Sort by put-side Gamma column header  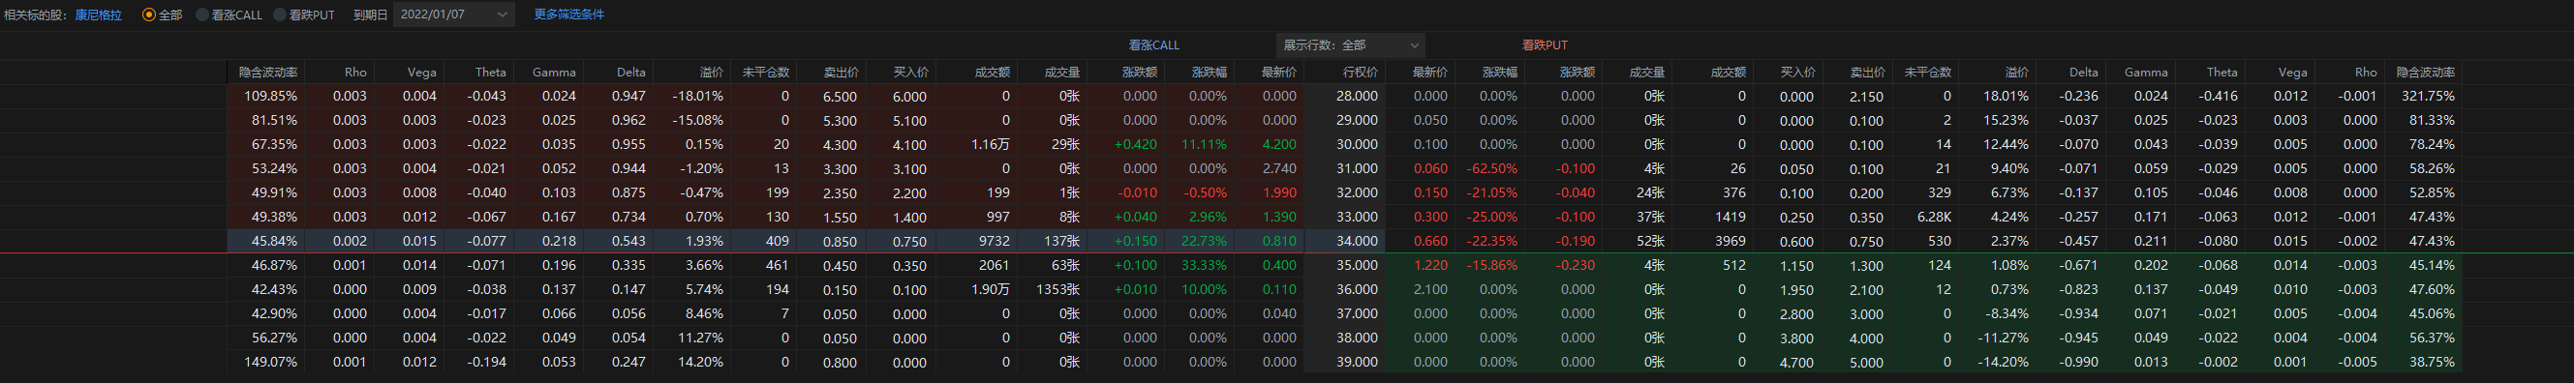coord(2145,72)
